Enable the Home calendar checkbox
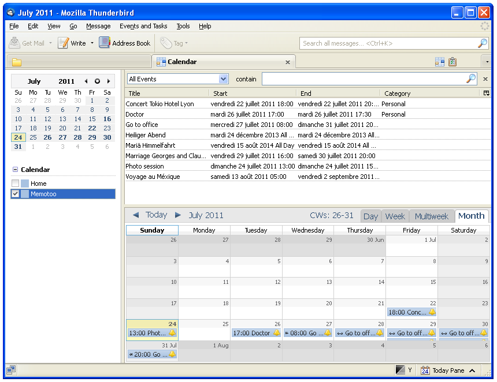The height and width of the screenshot is (382, 497). click(15, 183)
